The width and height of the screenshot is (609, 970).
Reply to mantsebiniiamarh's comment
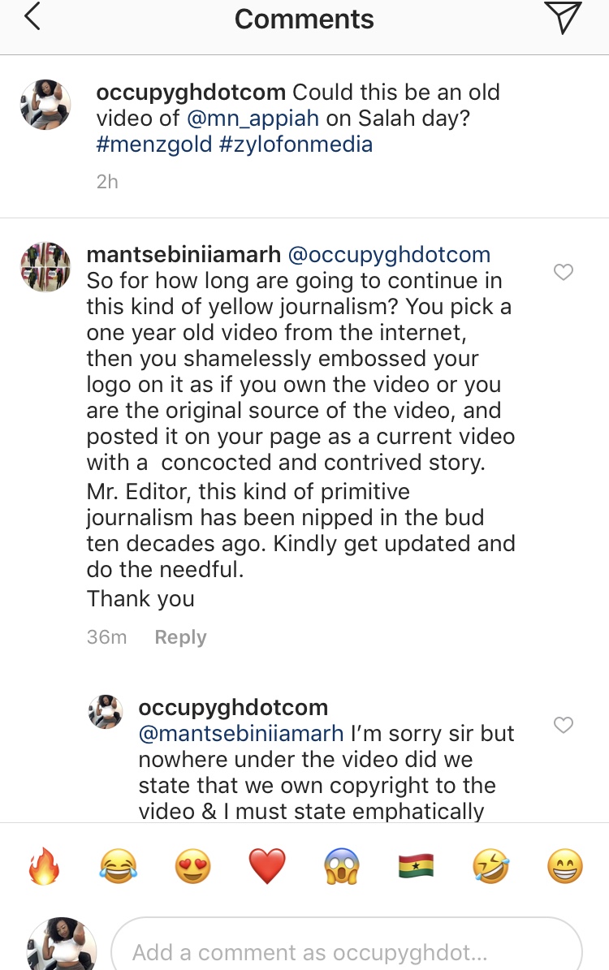(180, 637)
